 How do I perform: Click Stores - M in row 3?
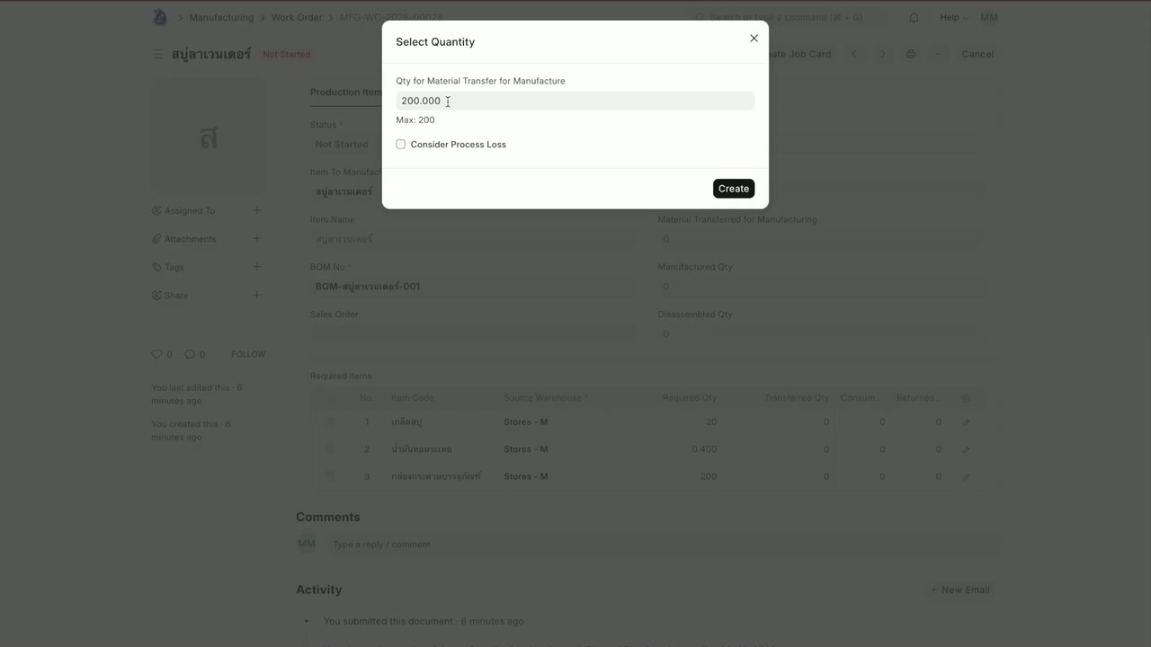point(526,476)
